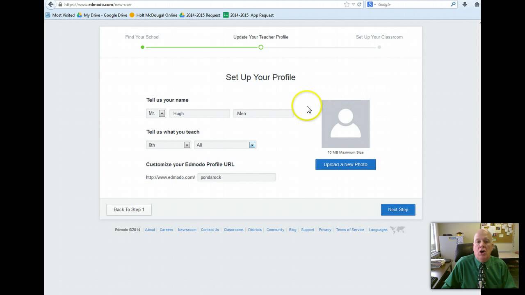
Task: Open My Drive - Google Drive bookmark
Action: click(x=102, y=15)
